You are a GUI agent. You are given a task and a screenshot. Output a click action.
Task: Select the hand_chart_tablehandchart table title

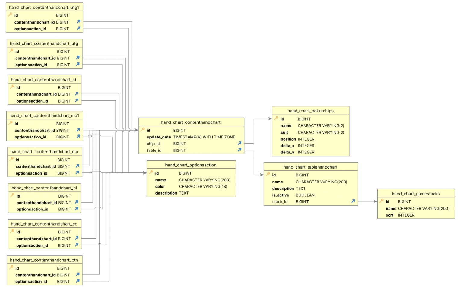point(310,167)
